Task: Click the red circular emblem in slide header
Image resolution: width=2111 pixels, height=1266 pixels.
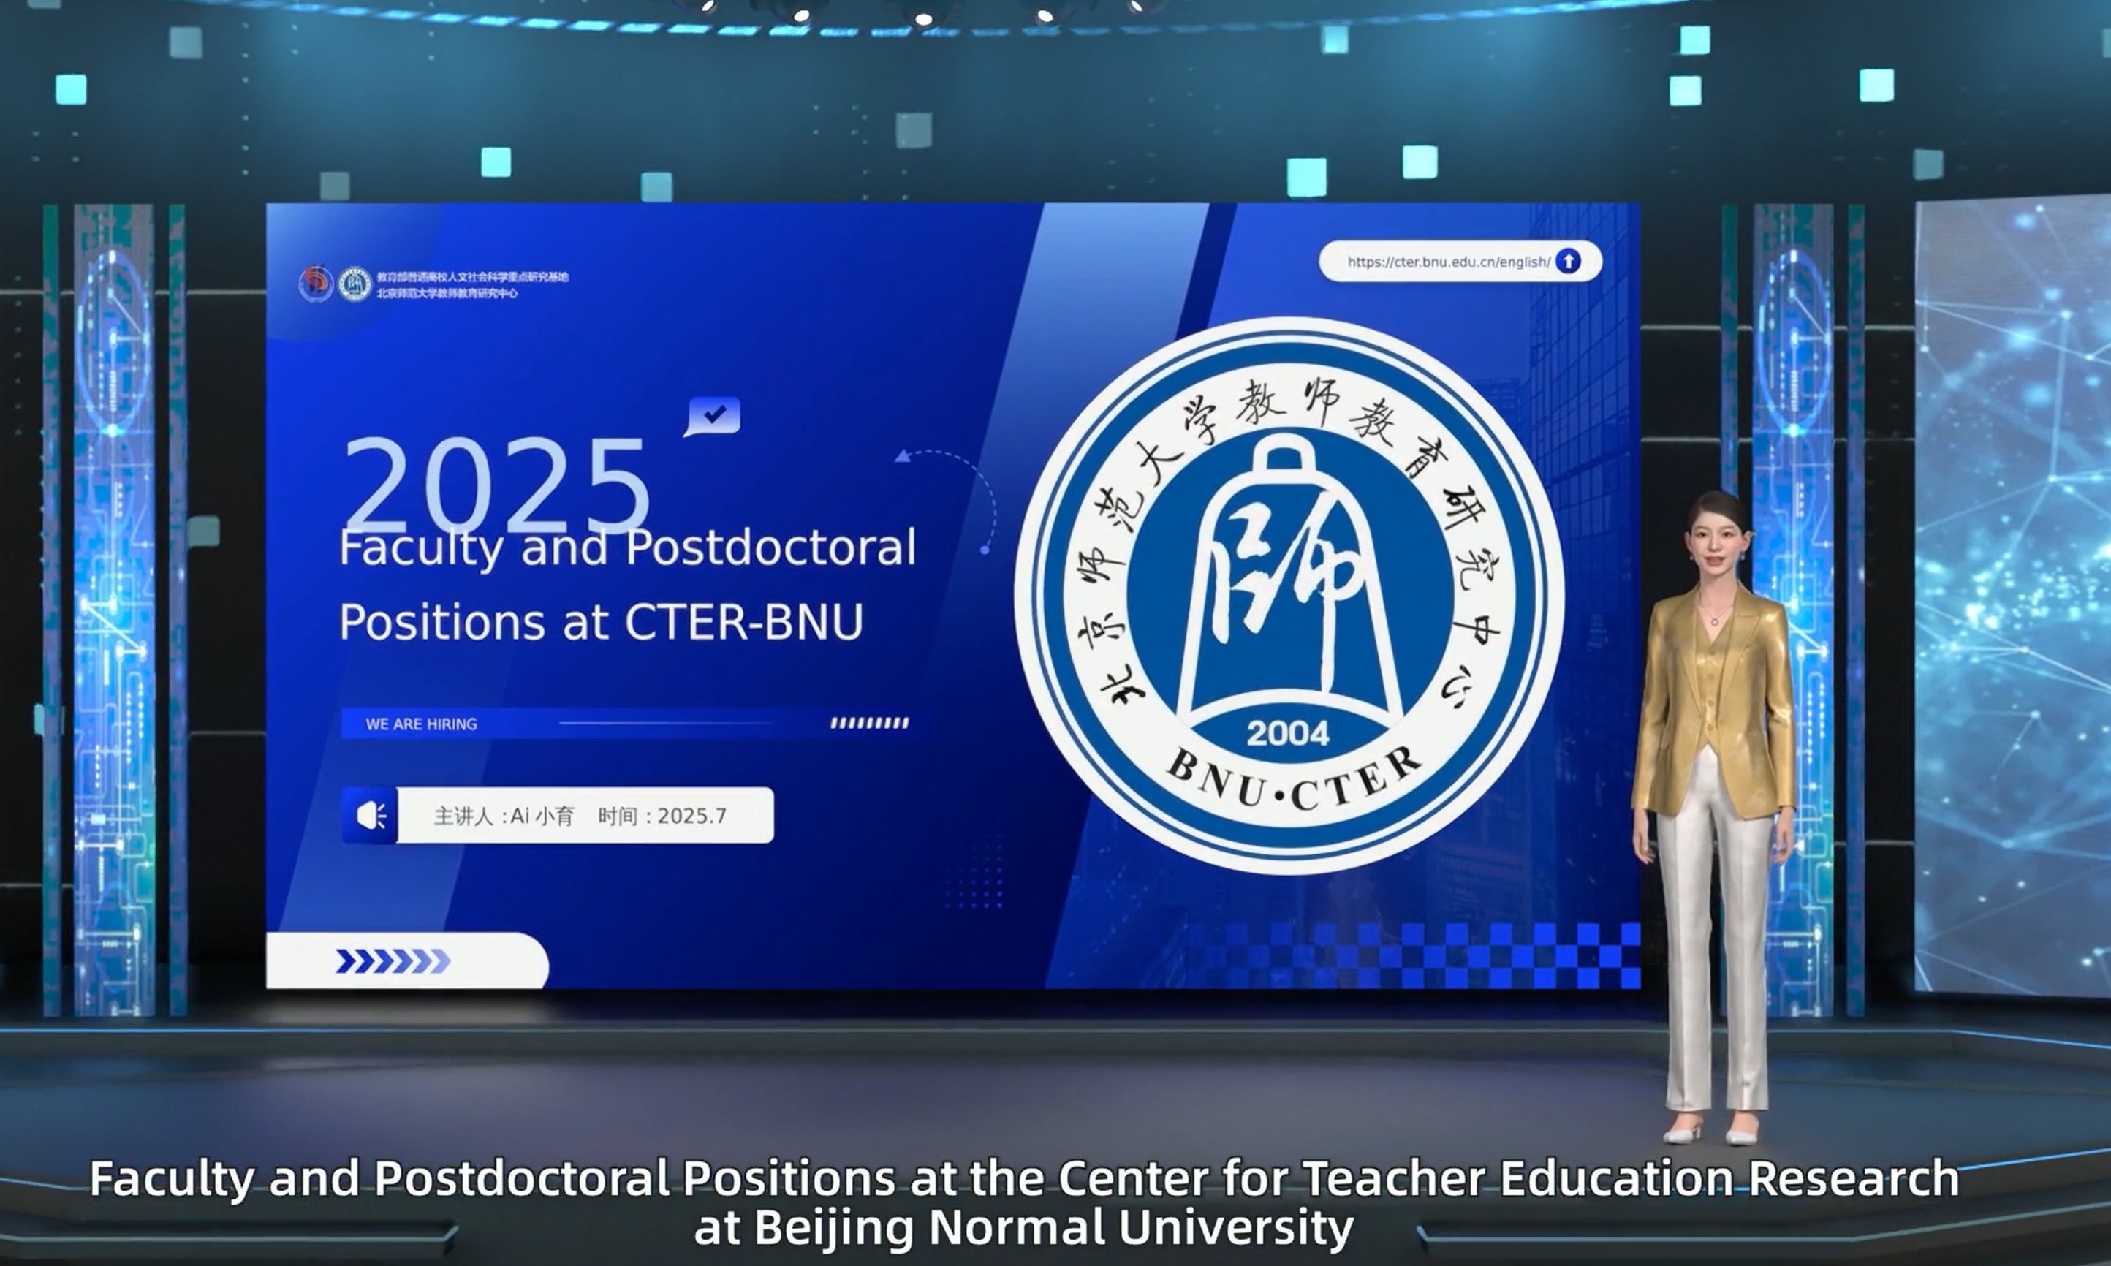Action: pyautogui.click(x=316, y=284)
